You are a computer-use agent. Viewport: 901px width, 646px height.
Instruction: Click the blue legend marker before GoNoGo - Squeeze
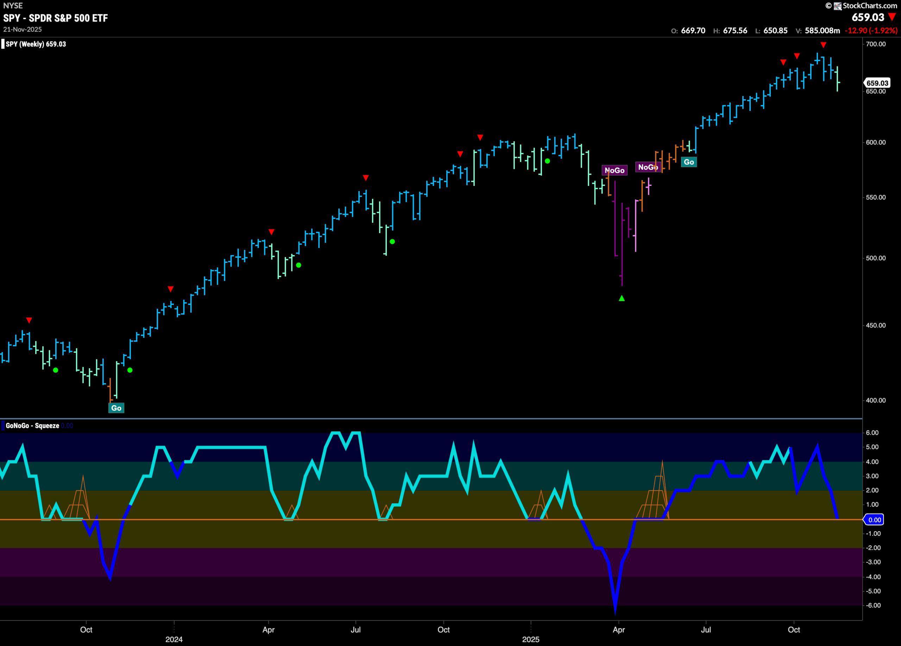click(x=3, y=426)
